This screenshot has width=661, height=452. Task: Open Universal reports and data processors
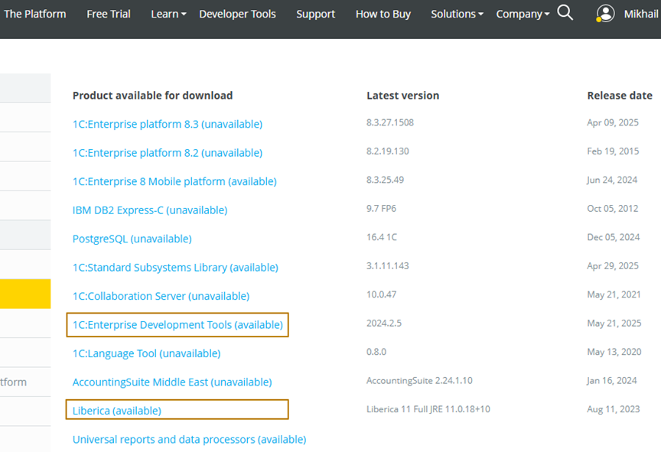(189, 439)
